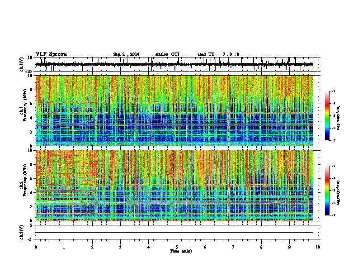358x277 pixels.
Task: Click the "4" kHz tick of ch.2 spectrogram
Action: 32,193
